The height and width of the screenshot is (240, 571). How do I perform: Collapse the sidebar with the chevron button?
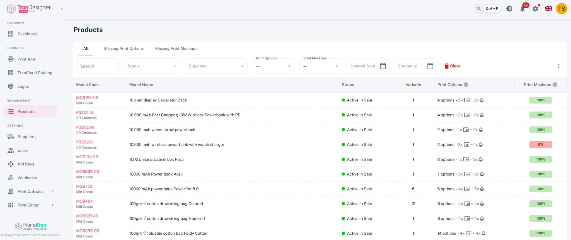click(x=62, y=9)
